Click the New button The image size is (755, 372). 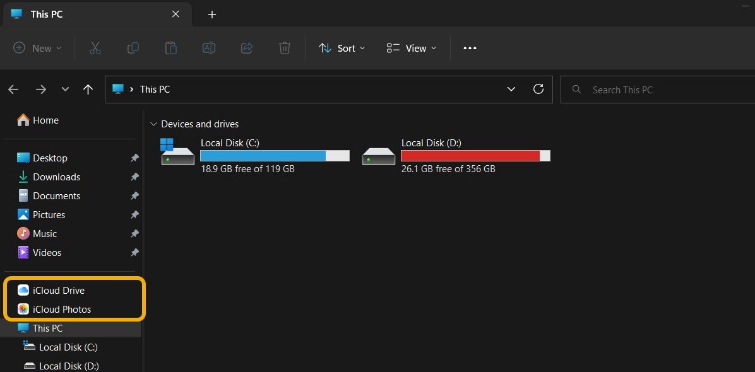click(x=36, y=47)
